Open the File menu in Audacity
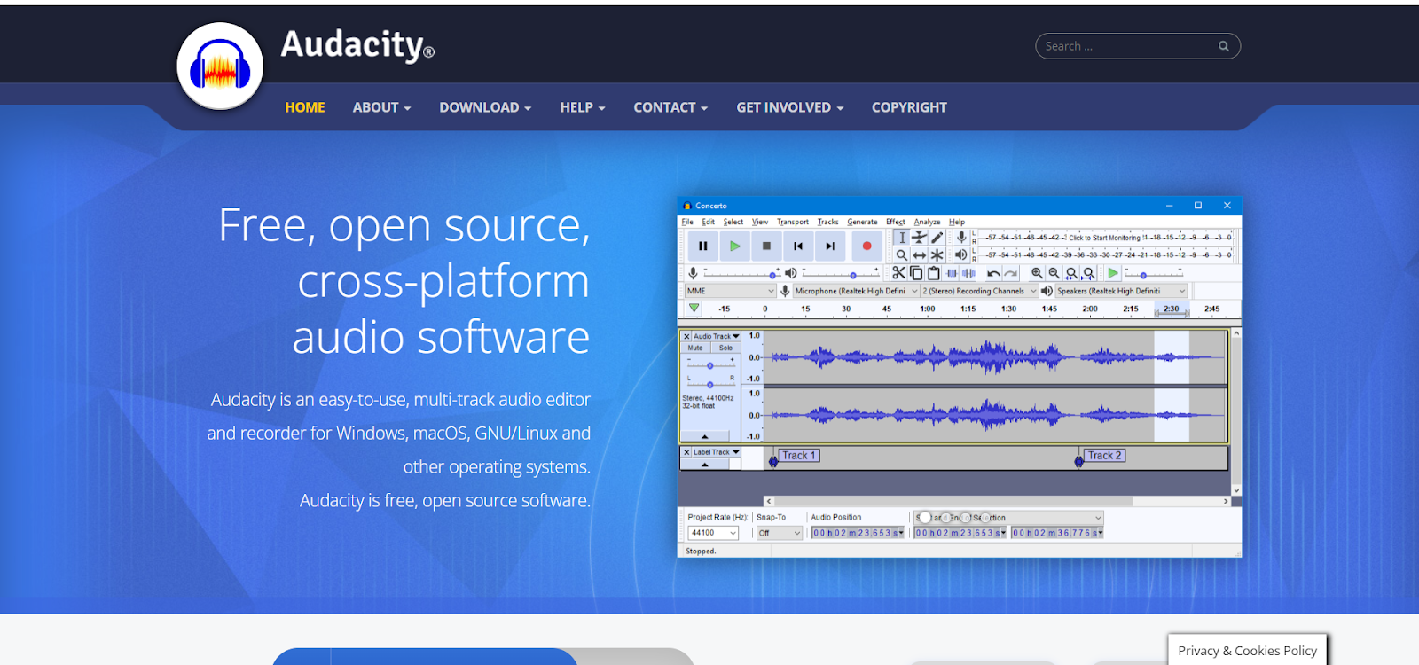This screenshot has width=1419, height=665. pyautogui.click(x=687, y=222)
